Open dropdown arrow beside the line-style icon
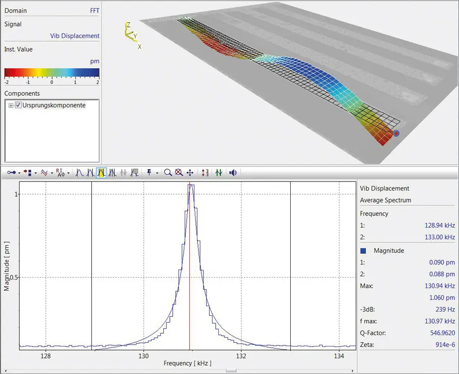The width and height of the screenshot is (459, 374). tap(52, 173)
